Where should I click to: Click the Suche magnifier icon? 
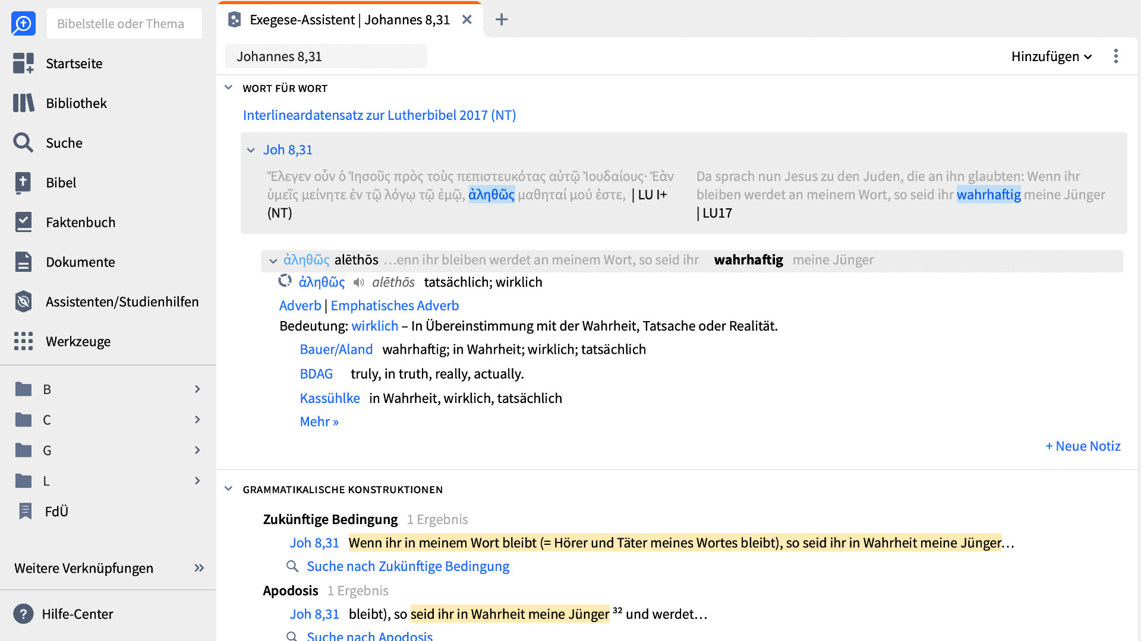click(23, 142)
